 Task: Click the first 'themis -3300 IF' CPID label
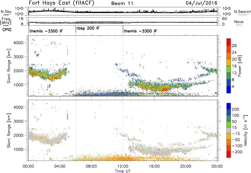click(x=46, y=31)
